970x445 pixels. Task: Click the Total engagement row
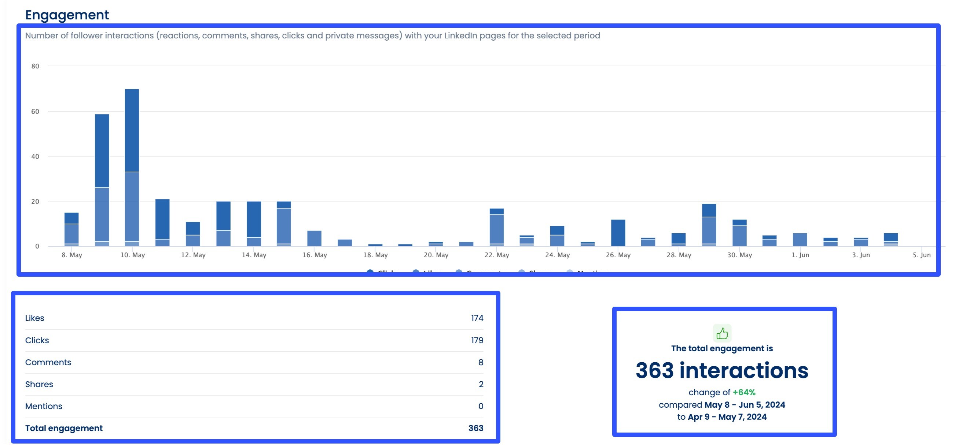pyautogui.click(x=254, y=428)
